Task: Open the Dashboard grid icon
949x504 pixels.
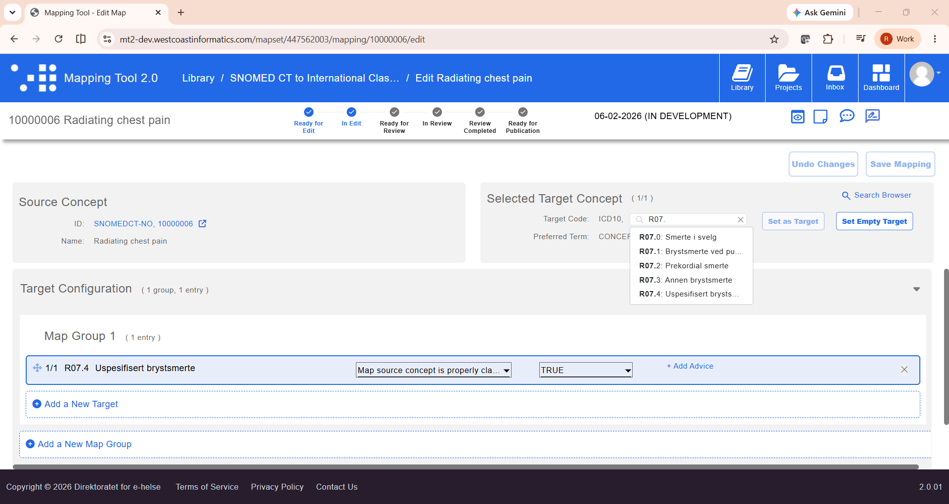Action: [x=881, y=78]
